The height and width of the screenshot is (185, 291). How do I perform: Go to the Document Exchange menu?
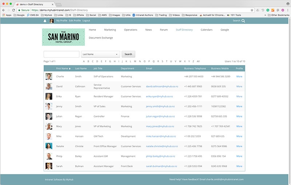click(101, 38)
